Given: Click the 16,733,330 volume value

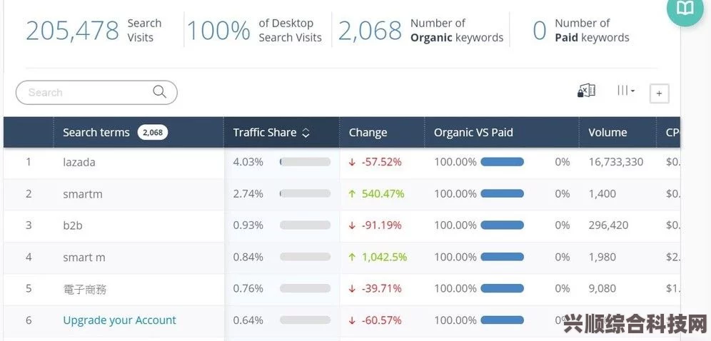Looking at the screenshot, I should pos(616,162).
